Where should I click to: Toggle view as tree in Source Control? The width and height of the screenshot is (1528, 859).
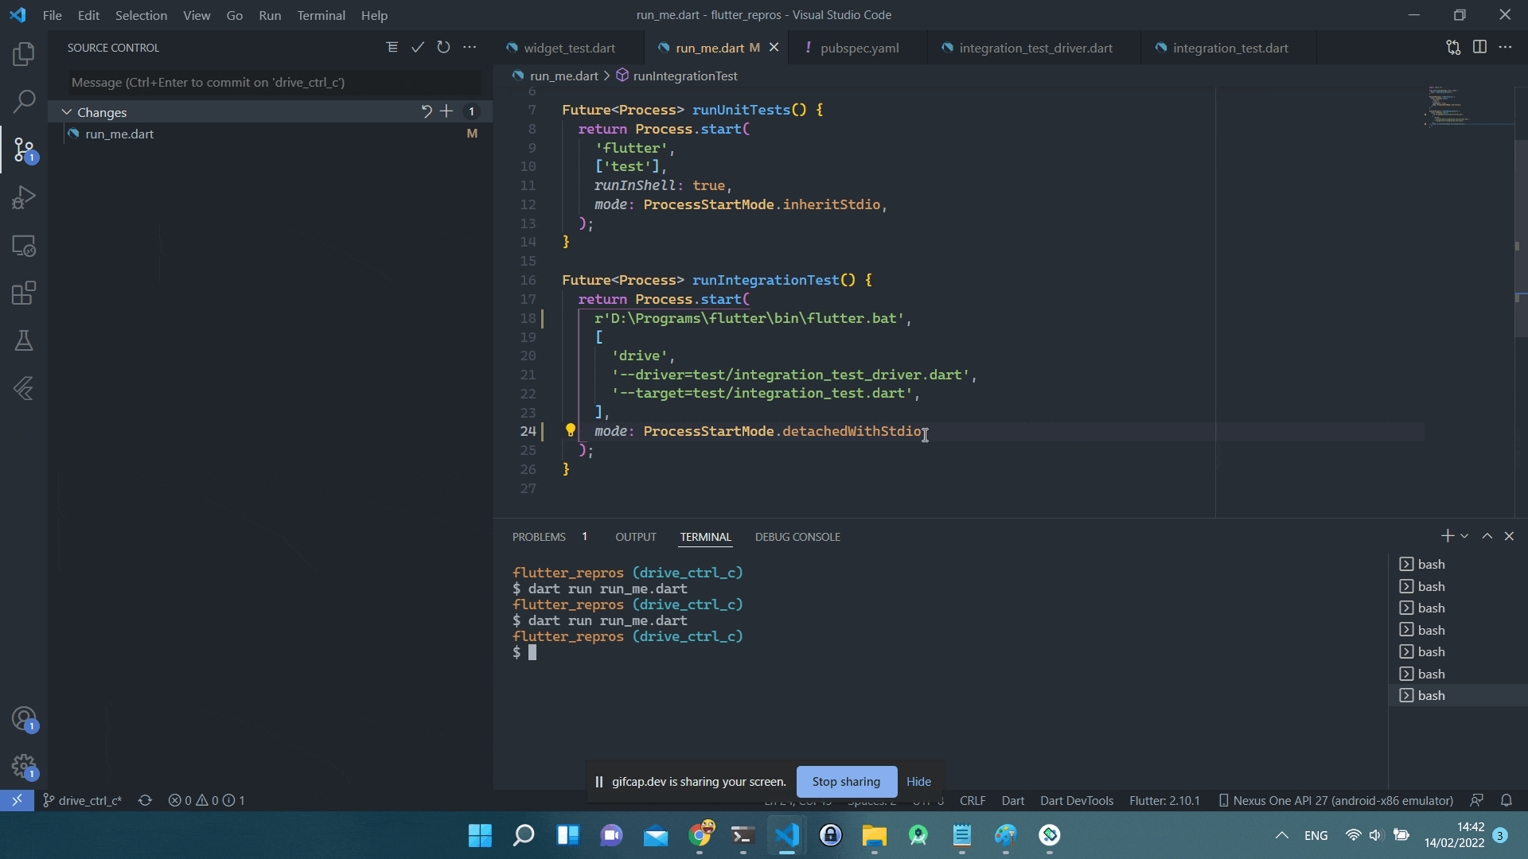[392, 48]
